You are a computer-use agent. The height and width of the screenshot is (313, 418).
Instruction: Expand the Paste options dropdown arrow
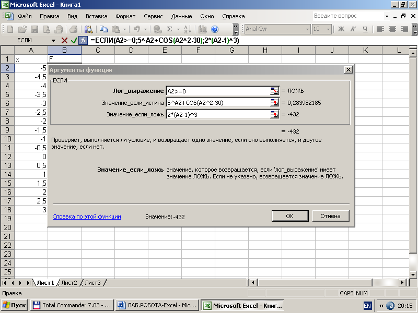[x=124, y=29]
